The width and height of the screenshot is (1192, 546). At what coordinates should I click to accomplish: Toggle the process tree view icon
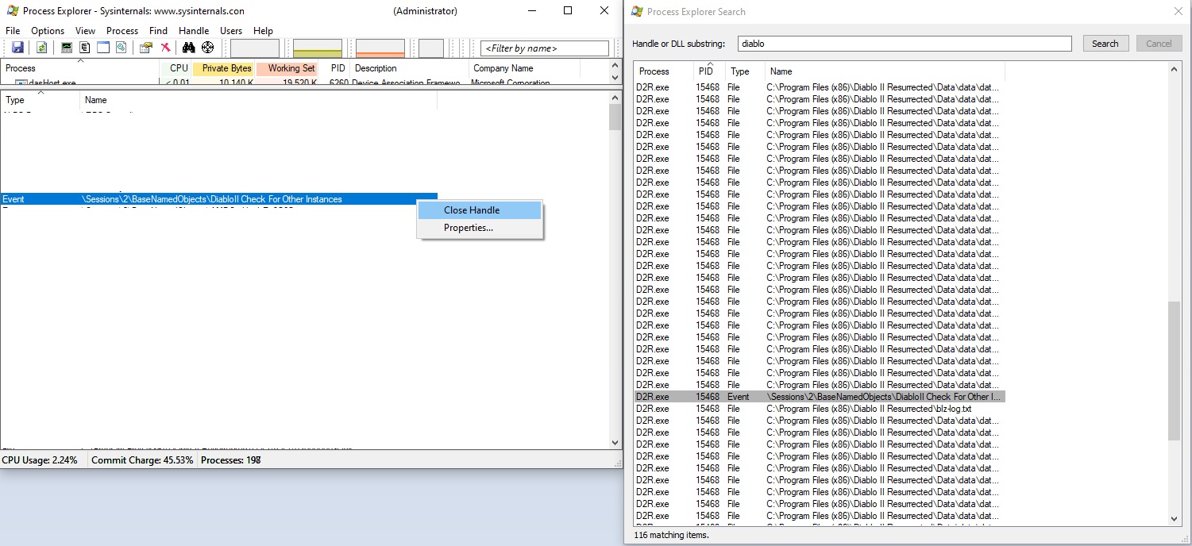coord(85,48)
